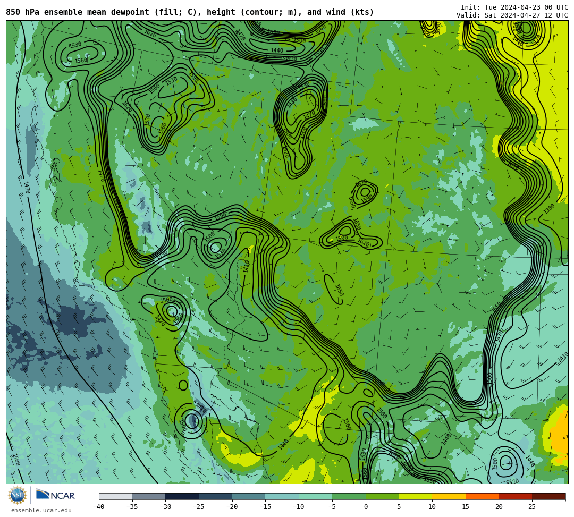574x517 pixels.
Task: Click the -5 colorbar tick label
Action: coord(332,507)
